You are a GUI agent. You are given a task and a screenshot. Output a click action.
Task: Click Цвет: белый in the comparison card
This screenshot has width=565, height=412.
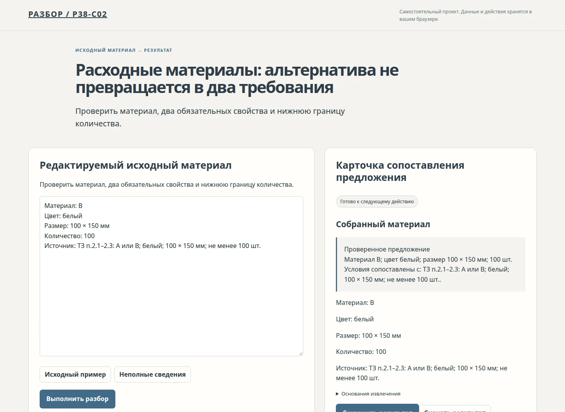pyautogui.click(x=355, y=319)
